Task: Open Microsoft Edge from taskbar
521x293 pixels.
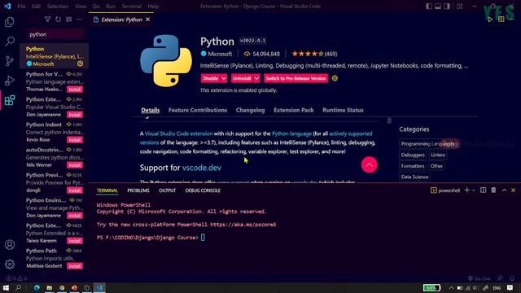Action: tap(37, 287)
